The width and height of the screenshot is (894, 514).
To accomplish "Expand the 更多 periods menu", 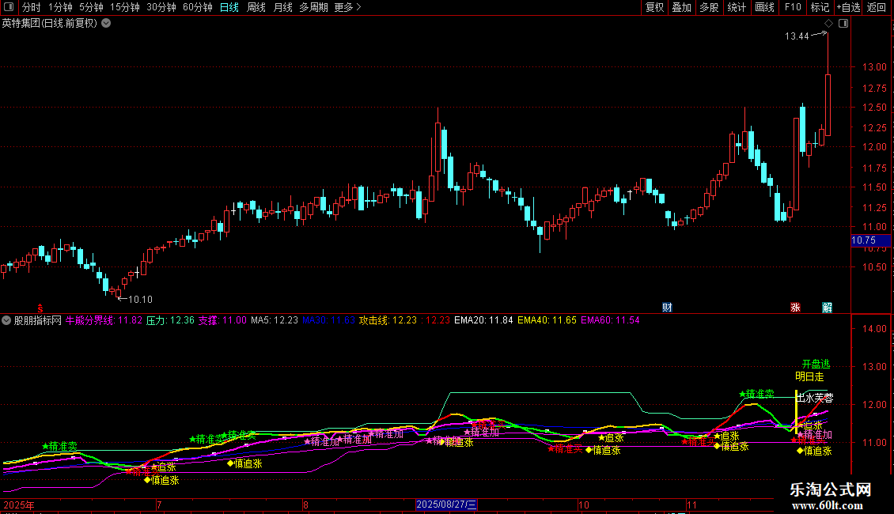I will pos(348,7).
